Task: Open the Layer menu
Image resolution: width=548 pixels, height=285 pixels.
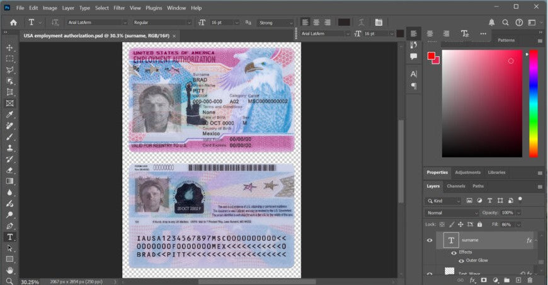Action: click(68, 8)
